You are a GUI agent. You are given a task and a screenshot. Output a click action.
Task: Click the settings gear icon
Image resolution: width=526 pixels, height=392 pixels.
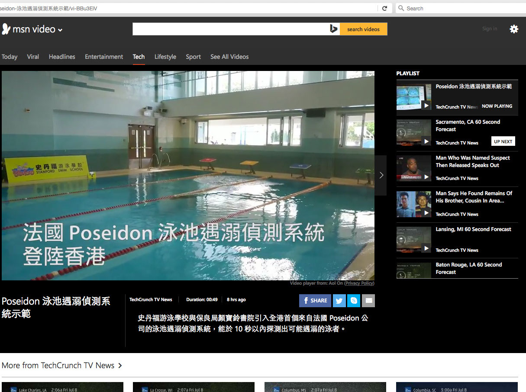(x=513, y=29)
